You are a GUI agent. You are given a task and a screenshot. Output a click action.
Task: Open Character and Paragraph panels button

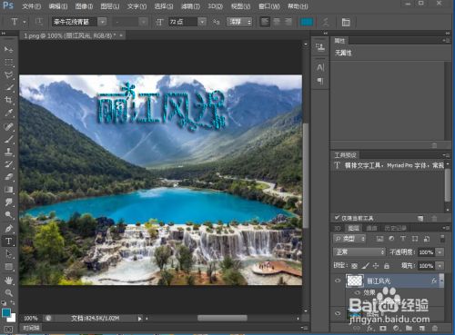[346, 22]
